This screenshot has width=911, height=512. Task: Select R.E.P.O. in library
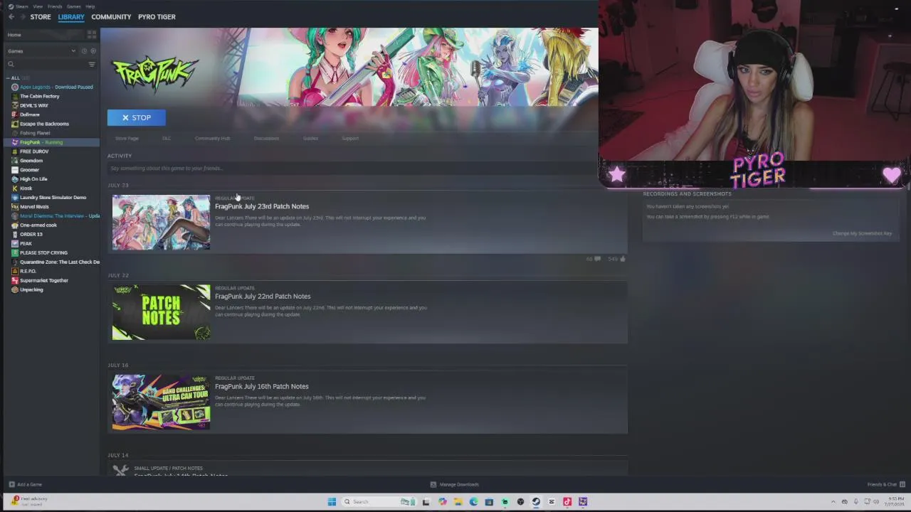28,272
